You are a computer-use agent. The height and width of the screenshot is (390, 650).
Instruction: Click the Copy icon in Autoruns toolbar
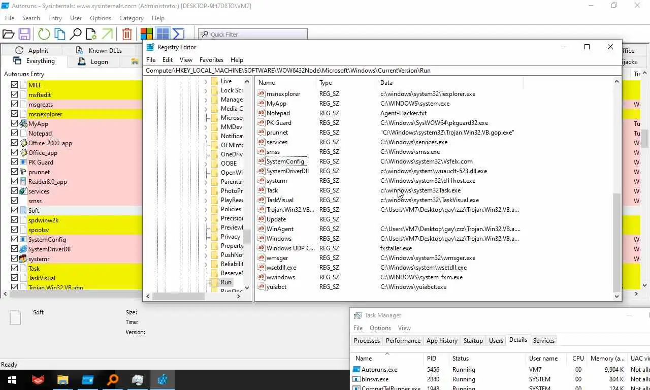[x=60, y=34]
